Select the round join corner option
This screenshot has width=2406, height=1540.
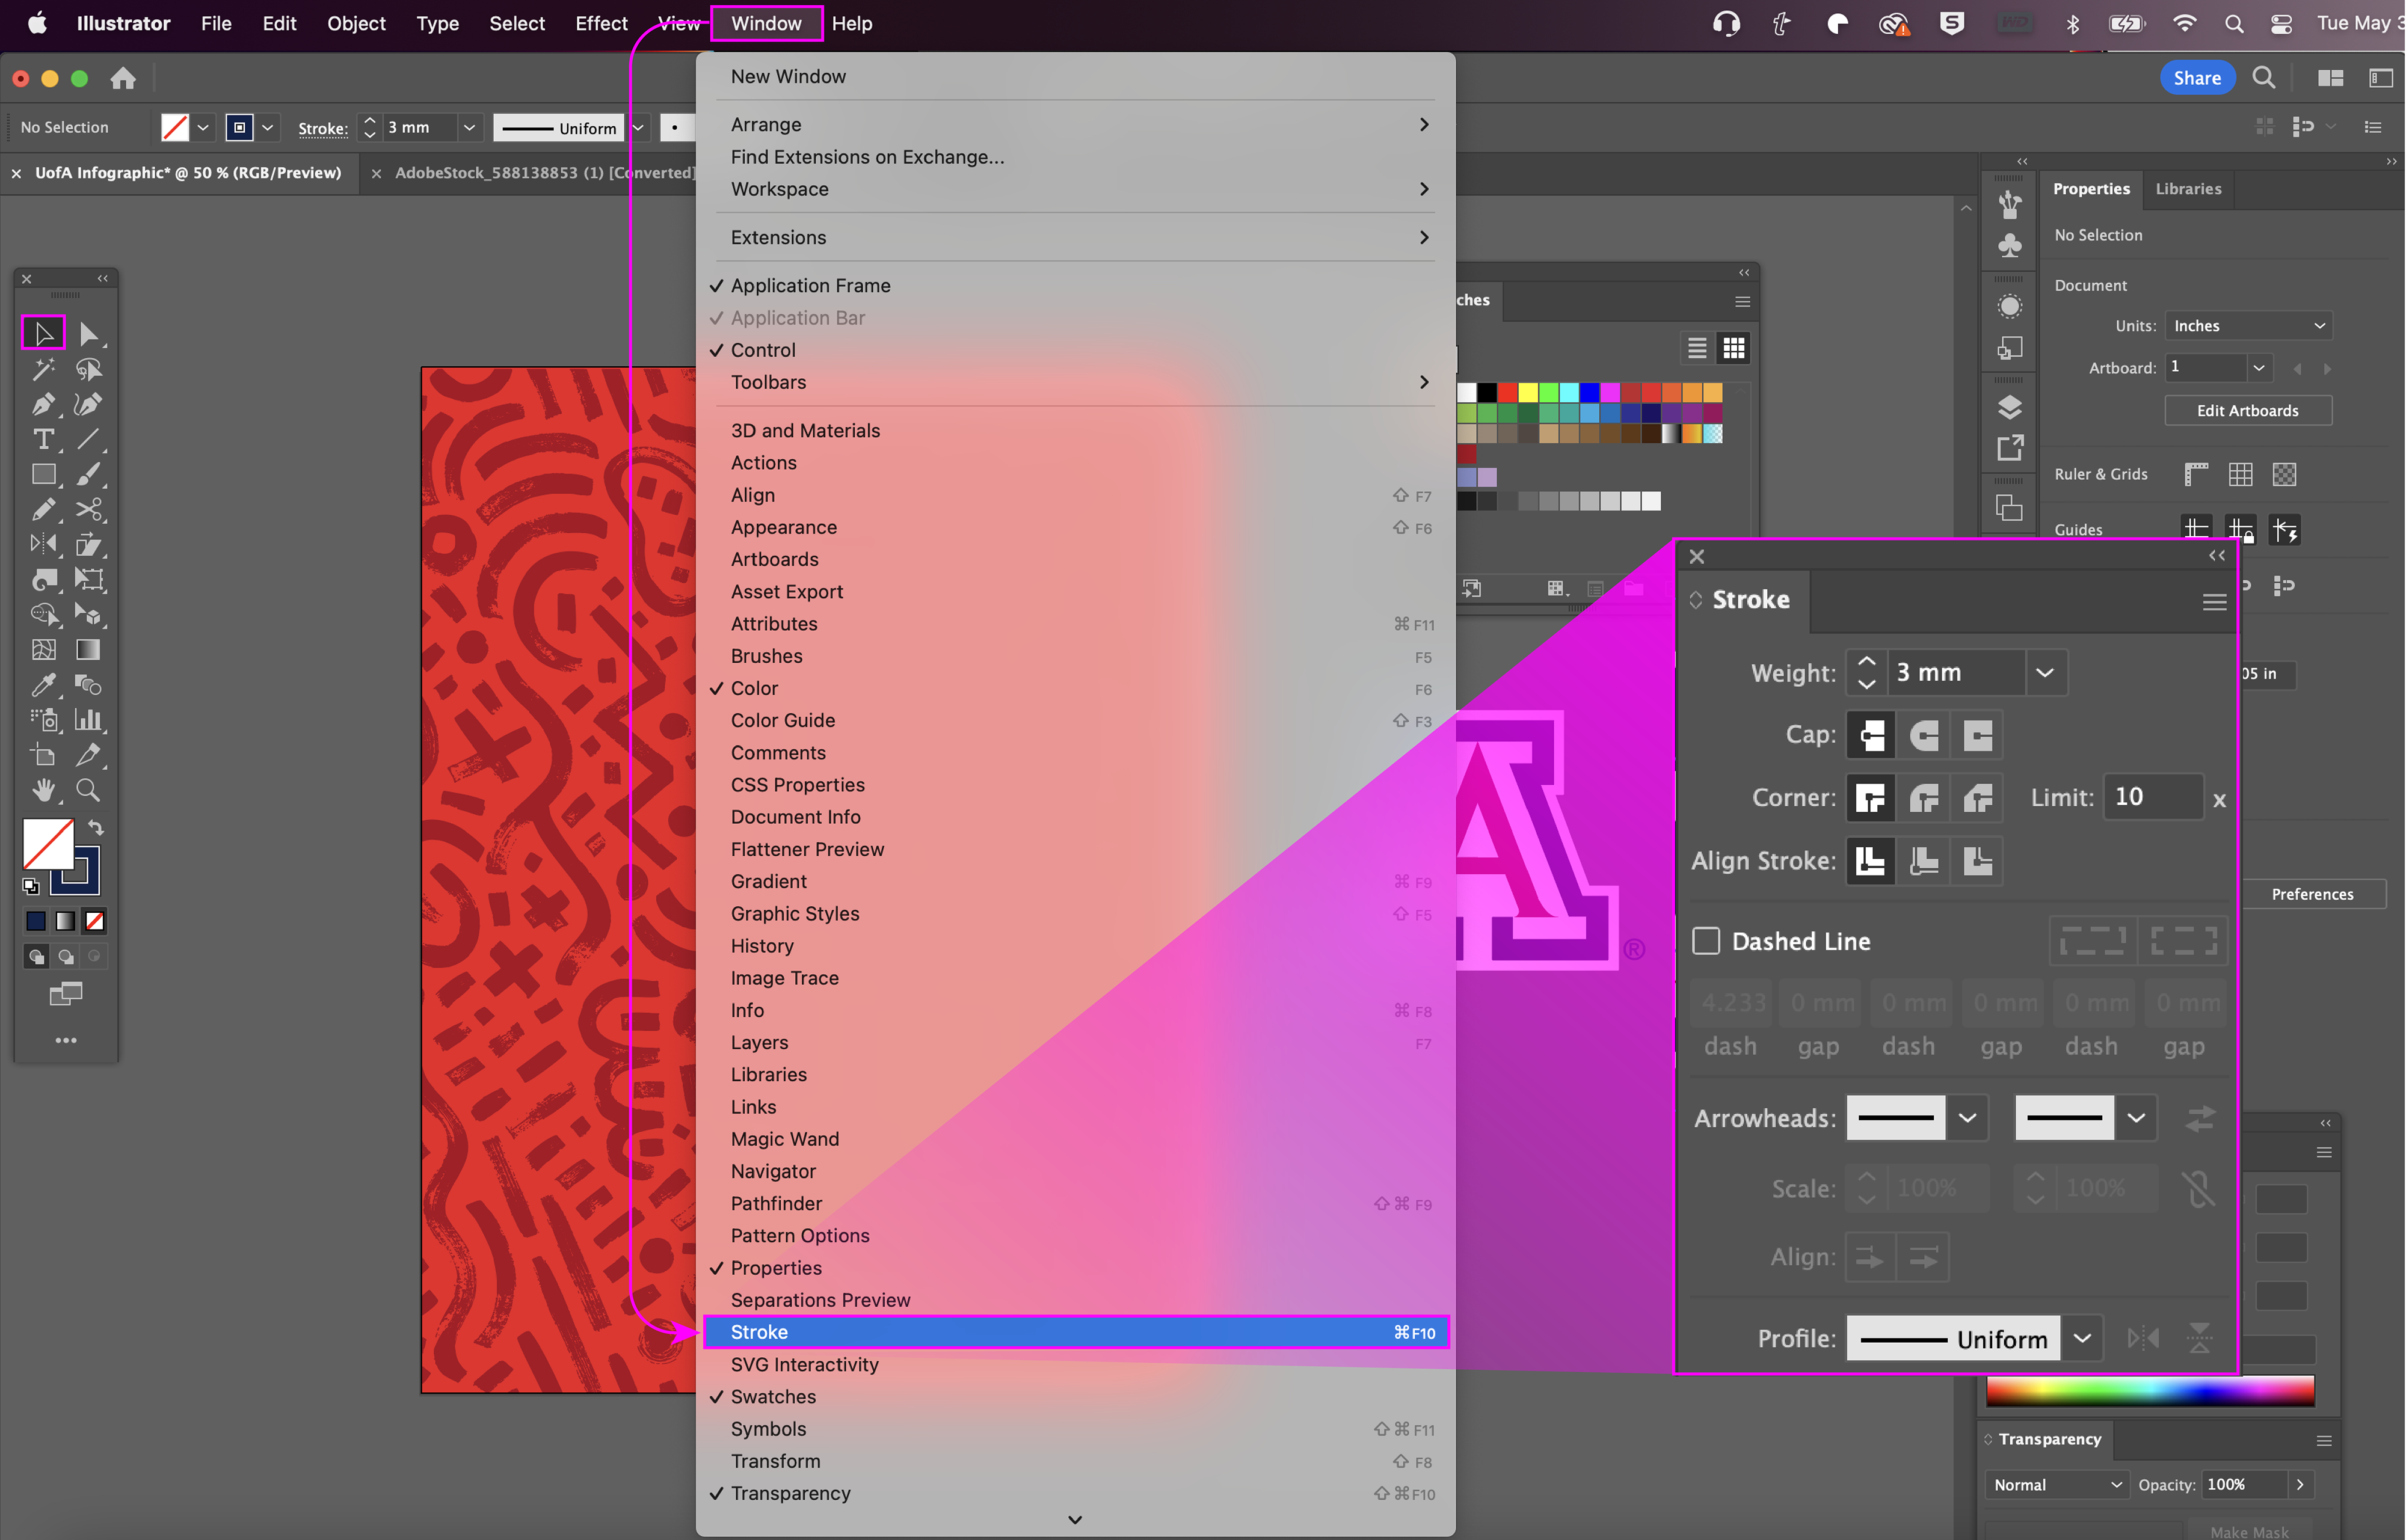pos(1923,798)
